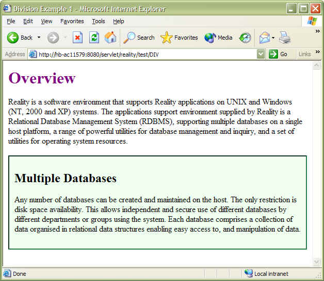Click the Multiple Databases heading
Image resolution: width=324 pixels, height=281 pixels.
(x=66, y=179)
